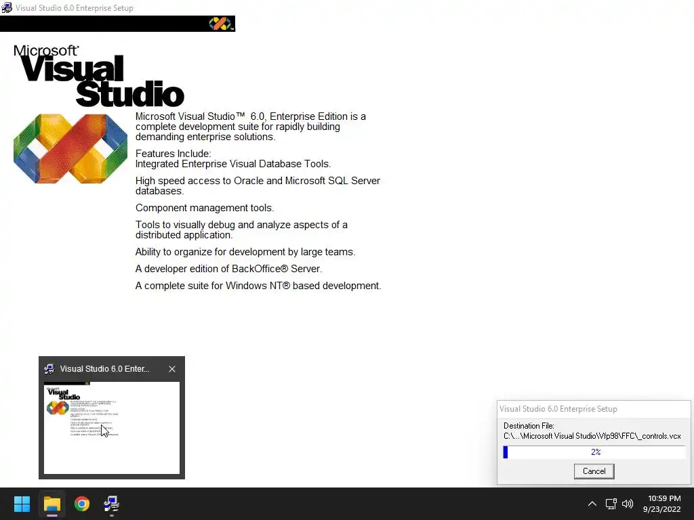The image size is (694, 520).
Task: Click 'Integrated Enterprise Visual Database Tools.' line
Action: coord(233,164)
